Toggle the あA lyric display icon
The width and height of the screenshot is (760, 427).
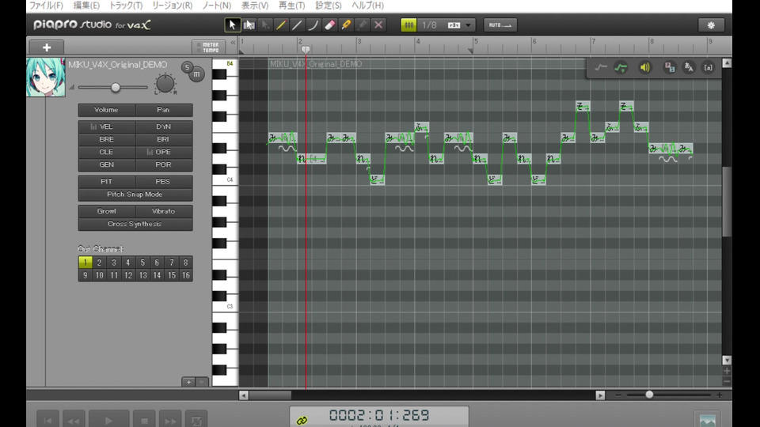[689, 67]
